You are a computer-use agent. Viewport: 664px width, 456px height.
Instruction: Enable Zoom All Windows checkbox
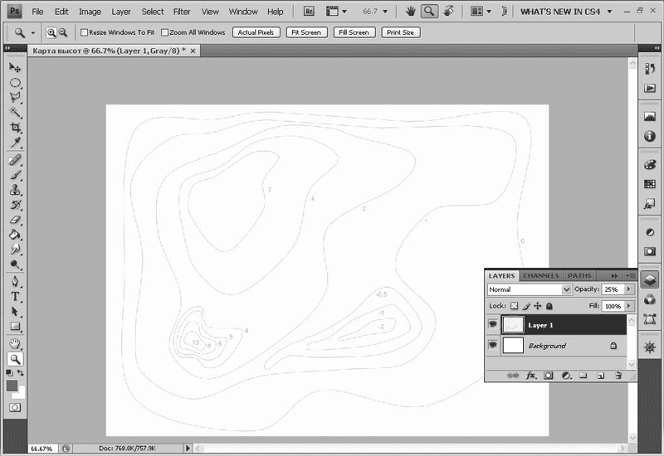point(164,32)
